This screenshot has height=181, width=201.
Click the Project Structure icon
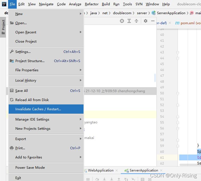point(12,61)
